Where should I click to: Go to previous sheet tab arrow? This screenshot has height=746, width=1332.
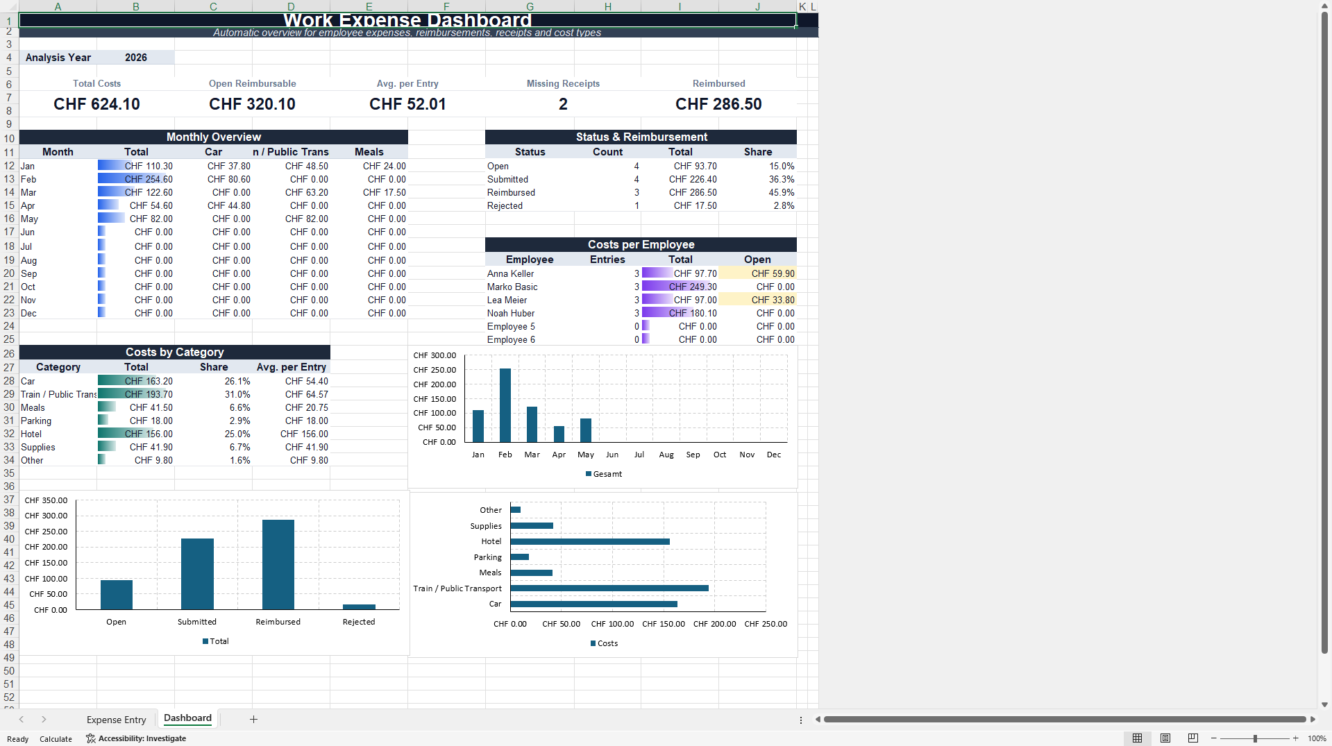(x=22, y=719)
